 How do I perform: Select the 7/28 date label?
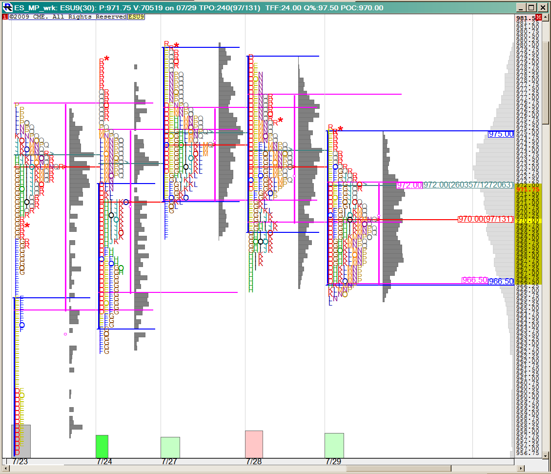[x=254, y=461]
